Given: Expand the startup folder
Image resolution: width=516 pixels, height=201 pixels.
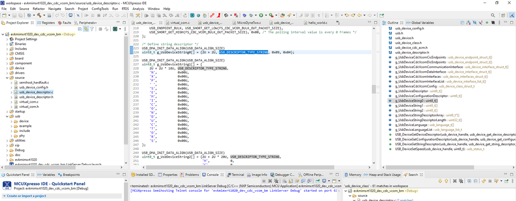Looking at the screenshot, I should pyautogui.click(x=8, y=111).
